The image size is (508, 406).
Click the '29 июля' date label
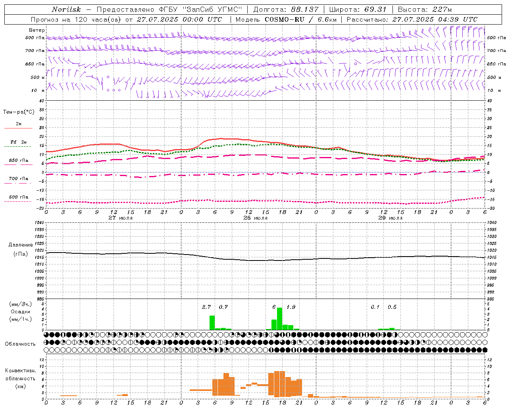pyautogui.click(x=391, y=218)
